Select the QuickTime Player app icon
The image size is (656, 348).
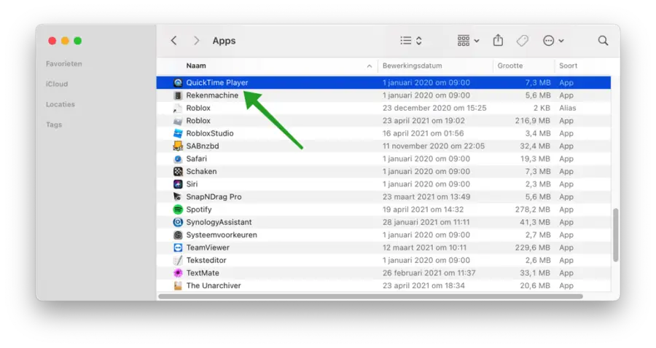(178, 83)
